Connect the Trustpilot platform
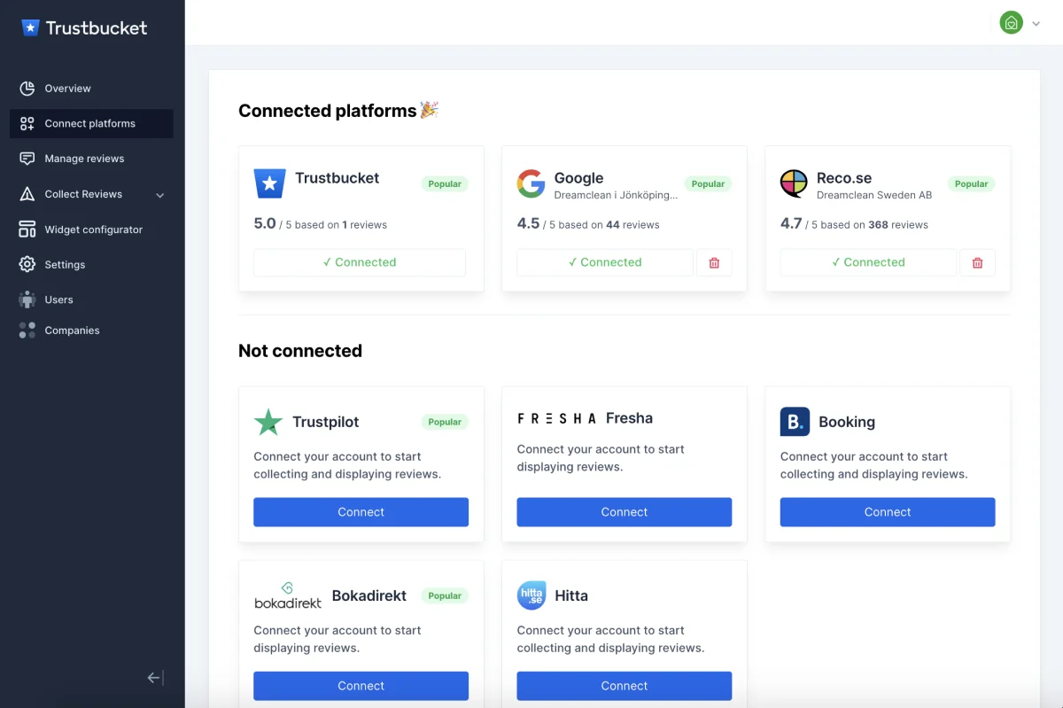This screenshot has height=708, width=1063. pyautogui.click(x=361, y=512)
